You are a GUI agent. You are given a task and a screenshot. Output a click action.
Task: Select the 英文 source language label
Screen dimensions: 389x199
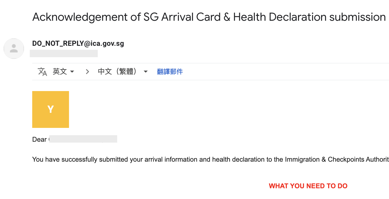(60, 72)
